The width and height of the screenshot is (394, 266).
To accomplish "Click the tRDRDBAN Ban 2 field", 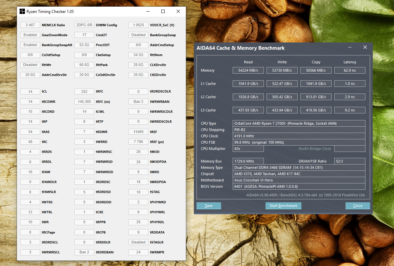I will pos(84,252).
